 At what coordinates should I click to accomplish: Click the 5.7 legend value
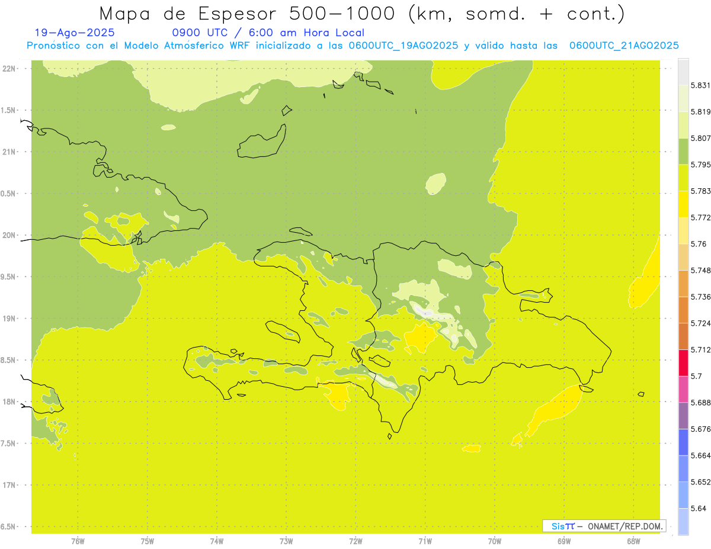[697, 376]
